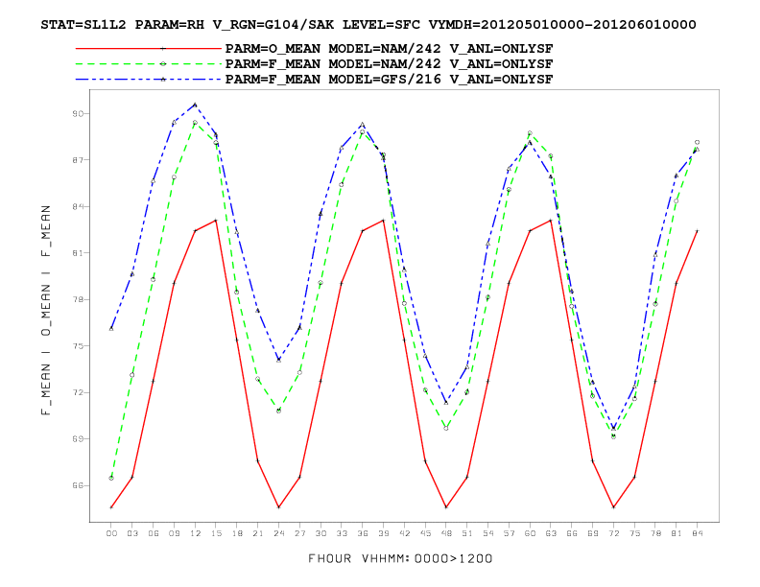Click y-axis tick value 66

(78, 485)
